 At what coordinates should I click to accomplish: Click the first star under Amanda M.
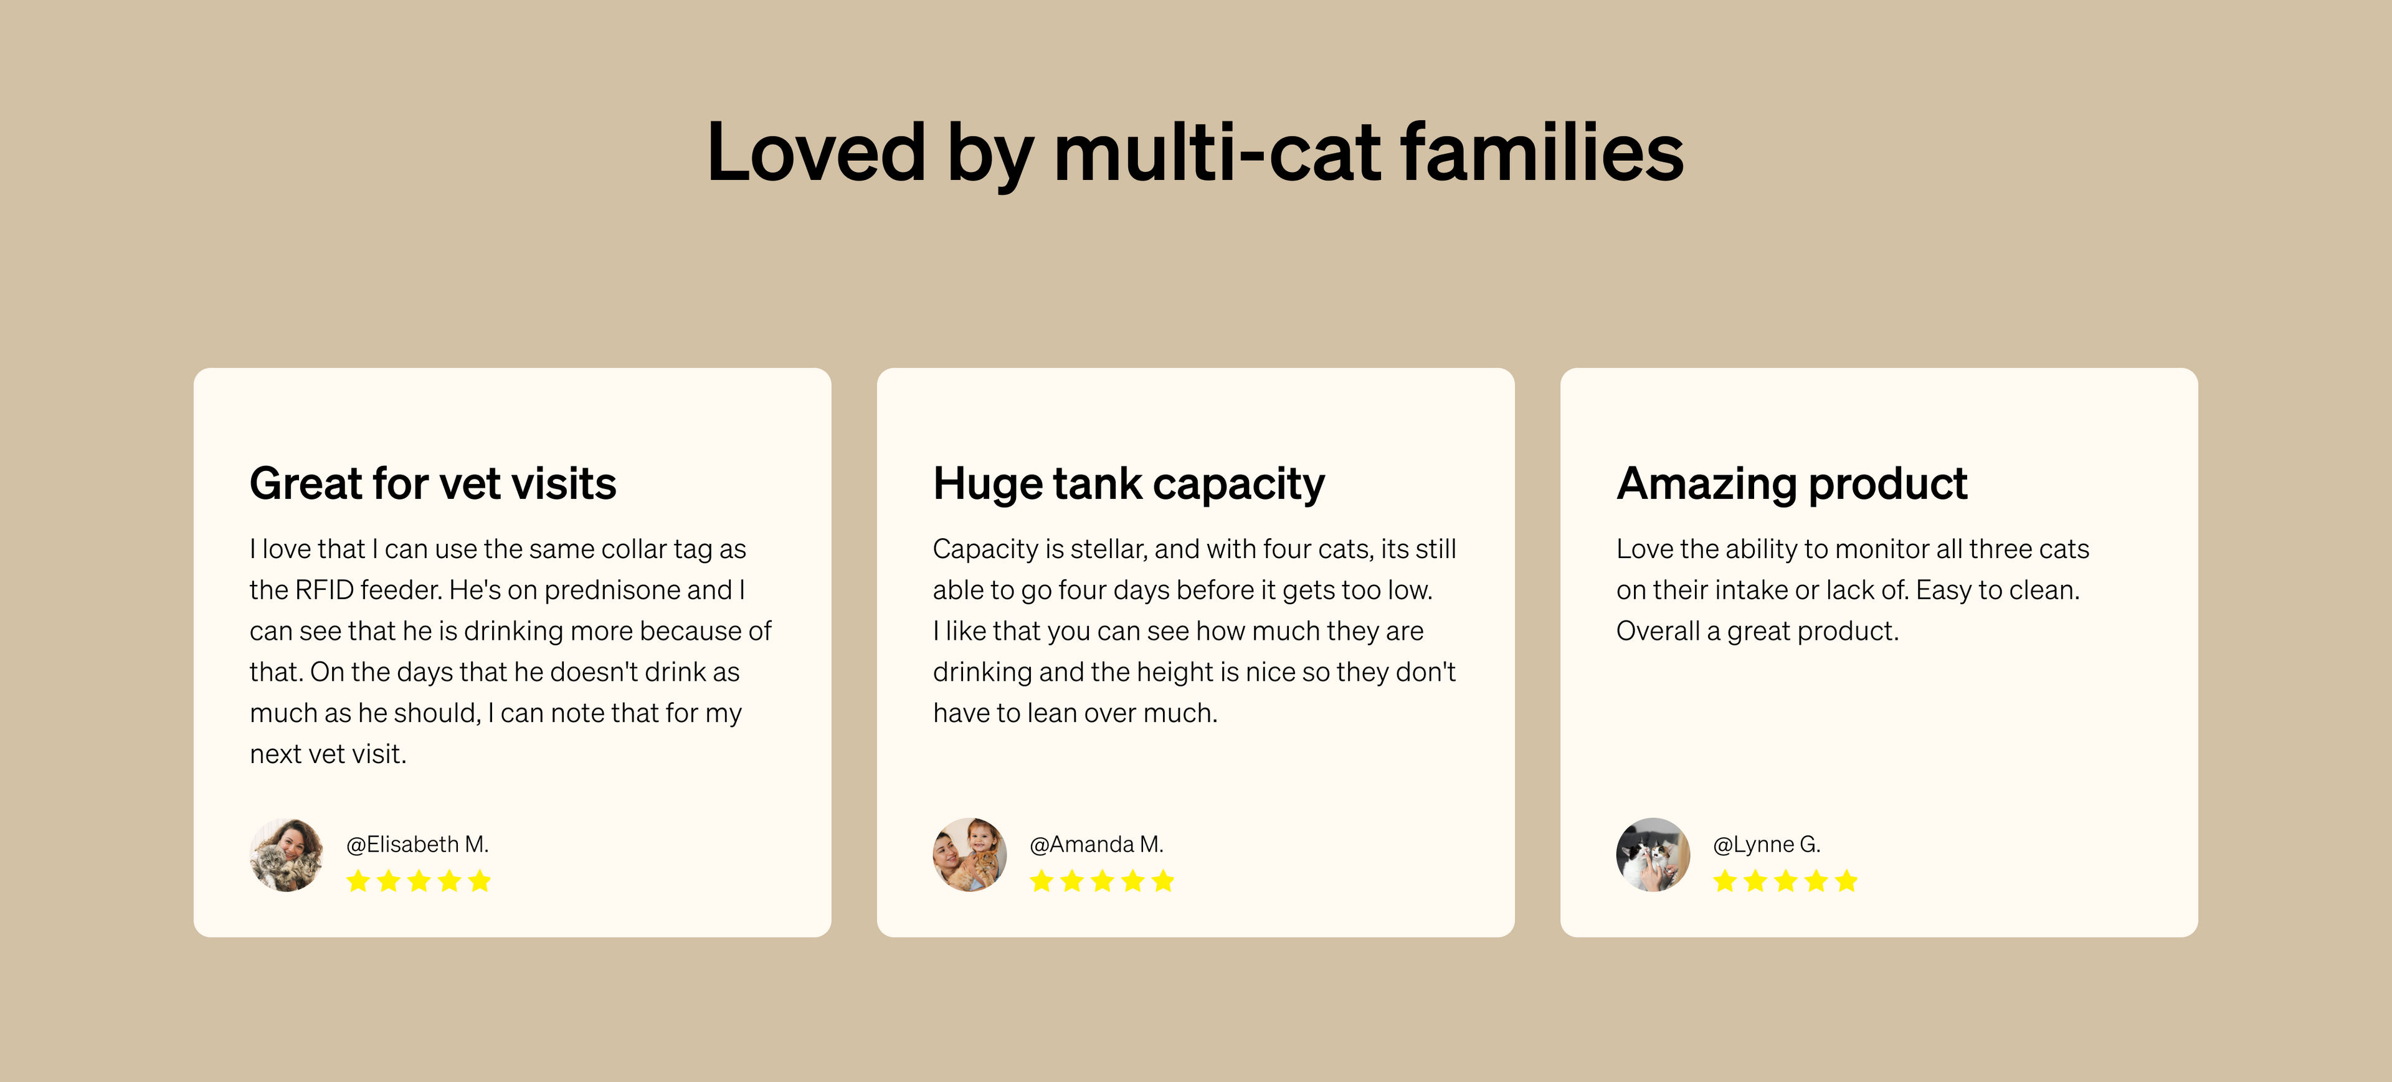pyautogui.click(x=1042, y=881)
